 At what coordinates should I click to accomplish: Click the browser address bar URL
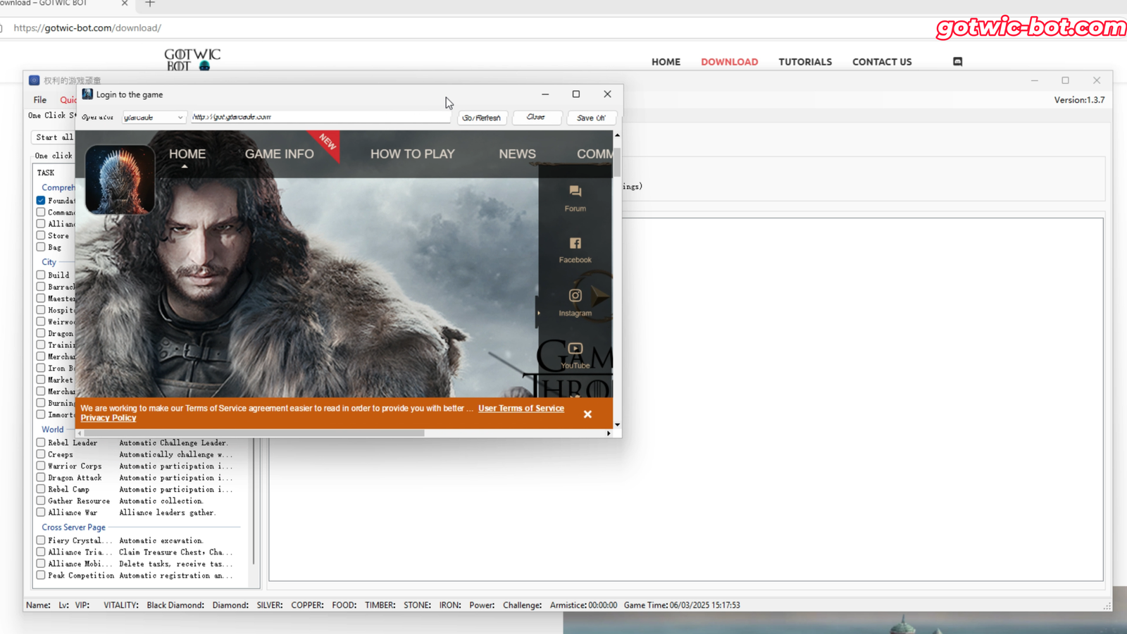coord(87,28)
